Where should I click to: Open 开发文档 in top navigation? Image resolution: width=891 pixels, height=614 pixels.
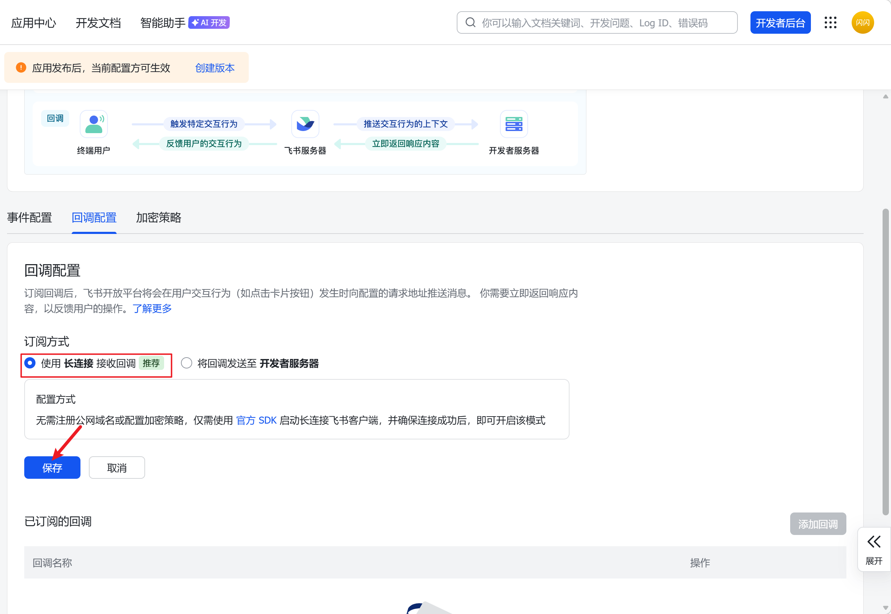[98, 23]
